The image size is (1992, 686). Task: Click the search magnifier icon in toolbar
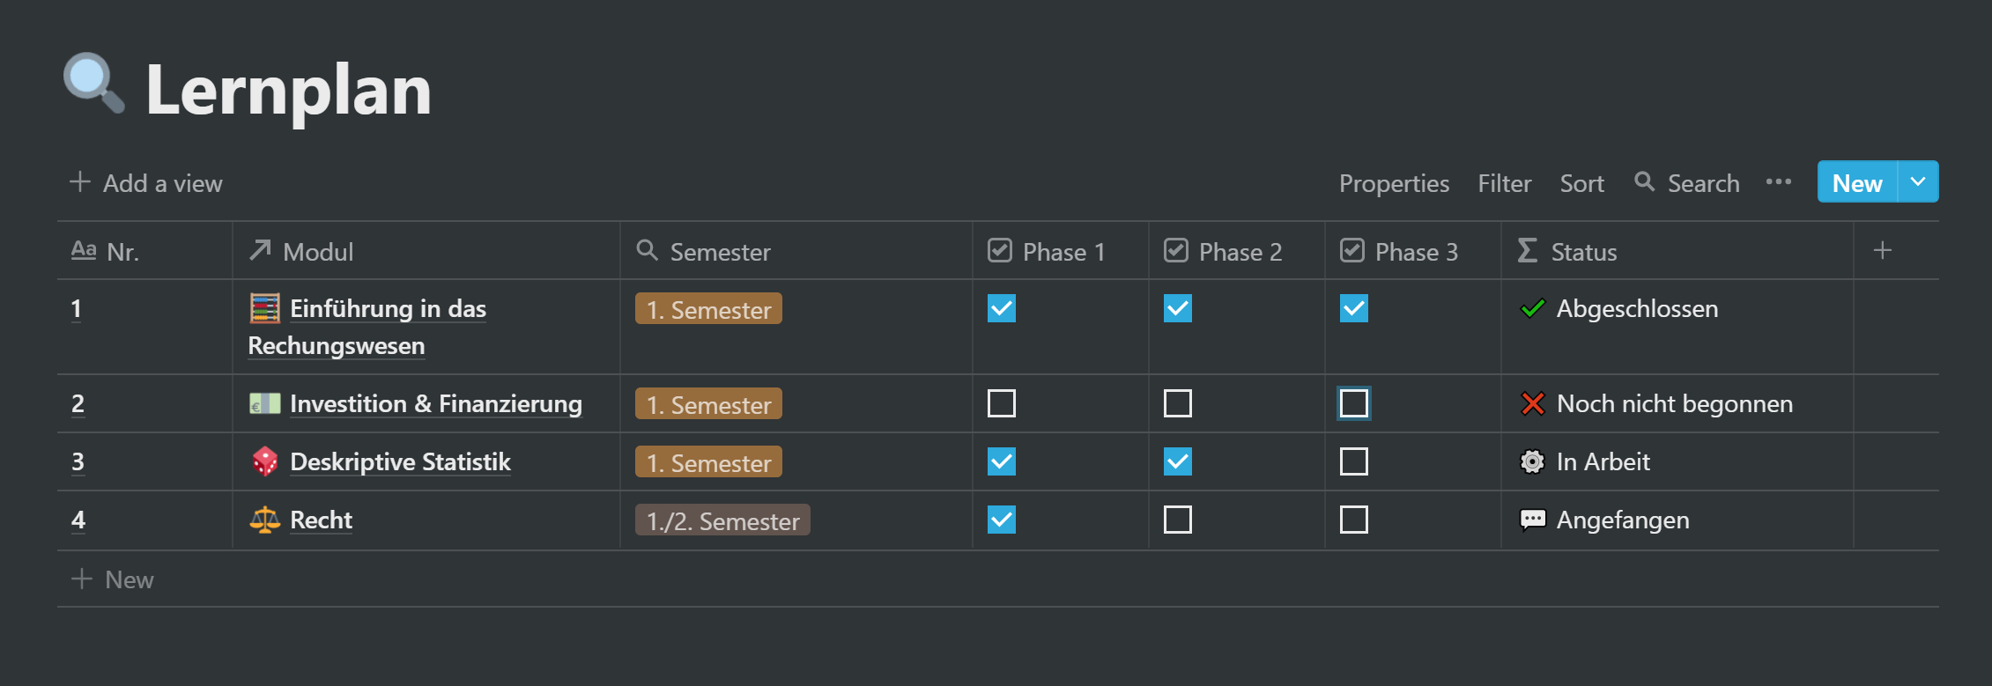click(1644, 181)
